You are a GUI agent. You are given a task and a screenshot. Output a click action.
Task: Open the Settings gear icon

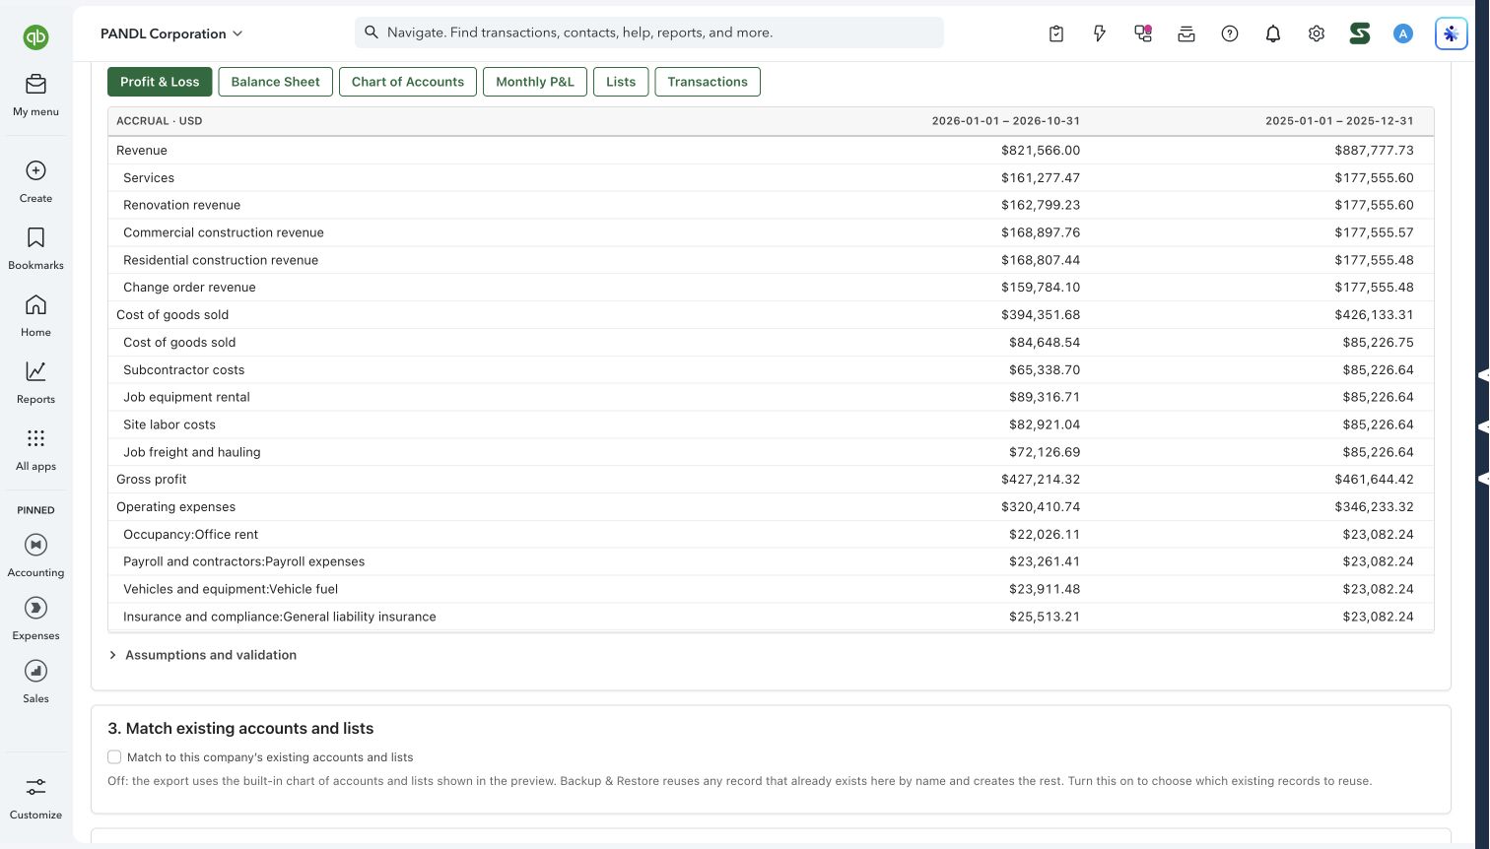[x=1317, y=33]
